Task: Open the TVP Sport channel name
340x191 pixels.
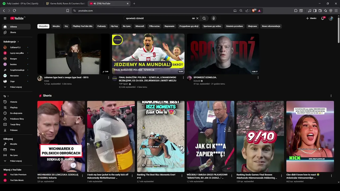Action: pyautogui.click(x=124, y=84)
